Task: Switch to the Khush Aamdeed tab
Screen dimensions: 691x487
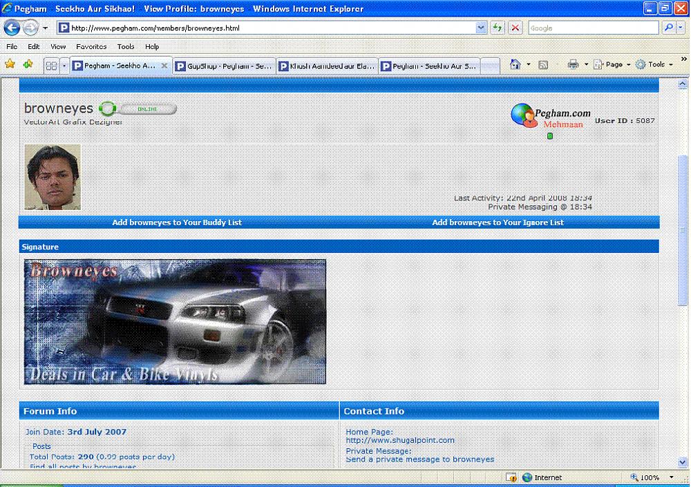Action: [327, 66]
